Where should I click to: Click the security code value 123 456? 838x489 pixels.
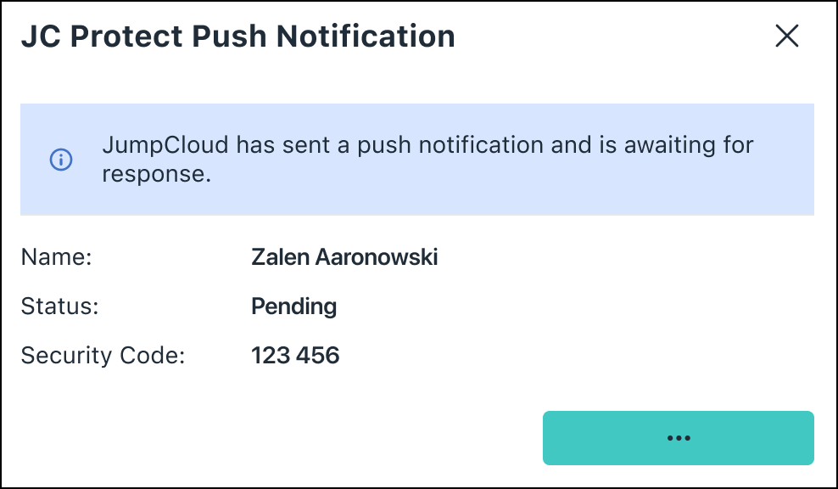295,356
